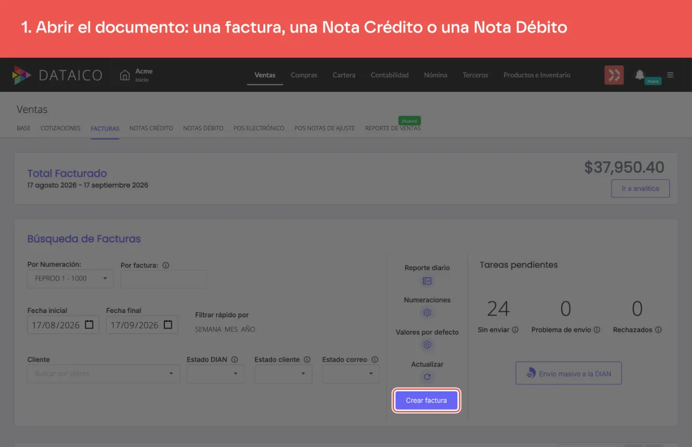Show info for Problema de envío

(597, 330)
